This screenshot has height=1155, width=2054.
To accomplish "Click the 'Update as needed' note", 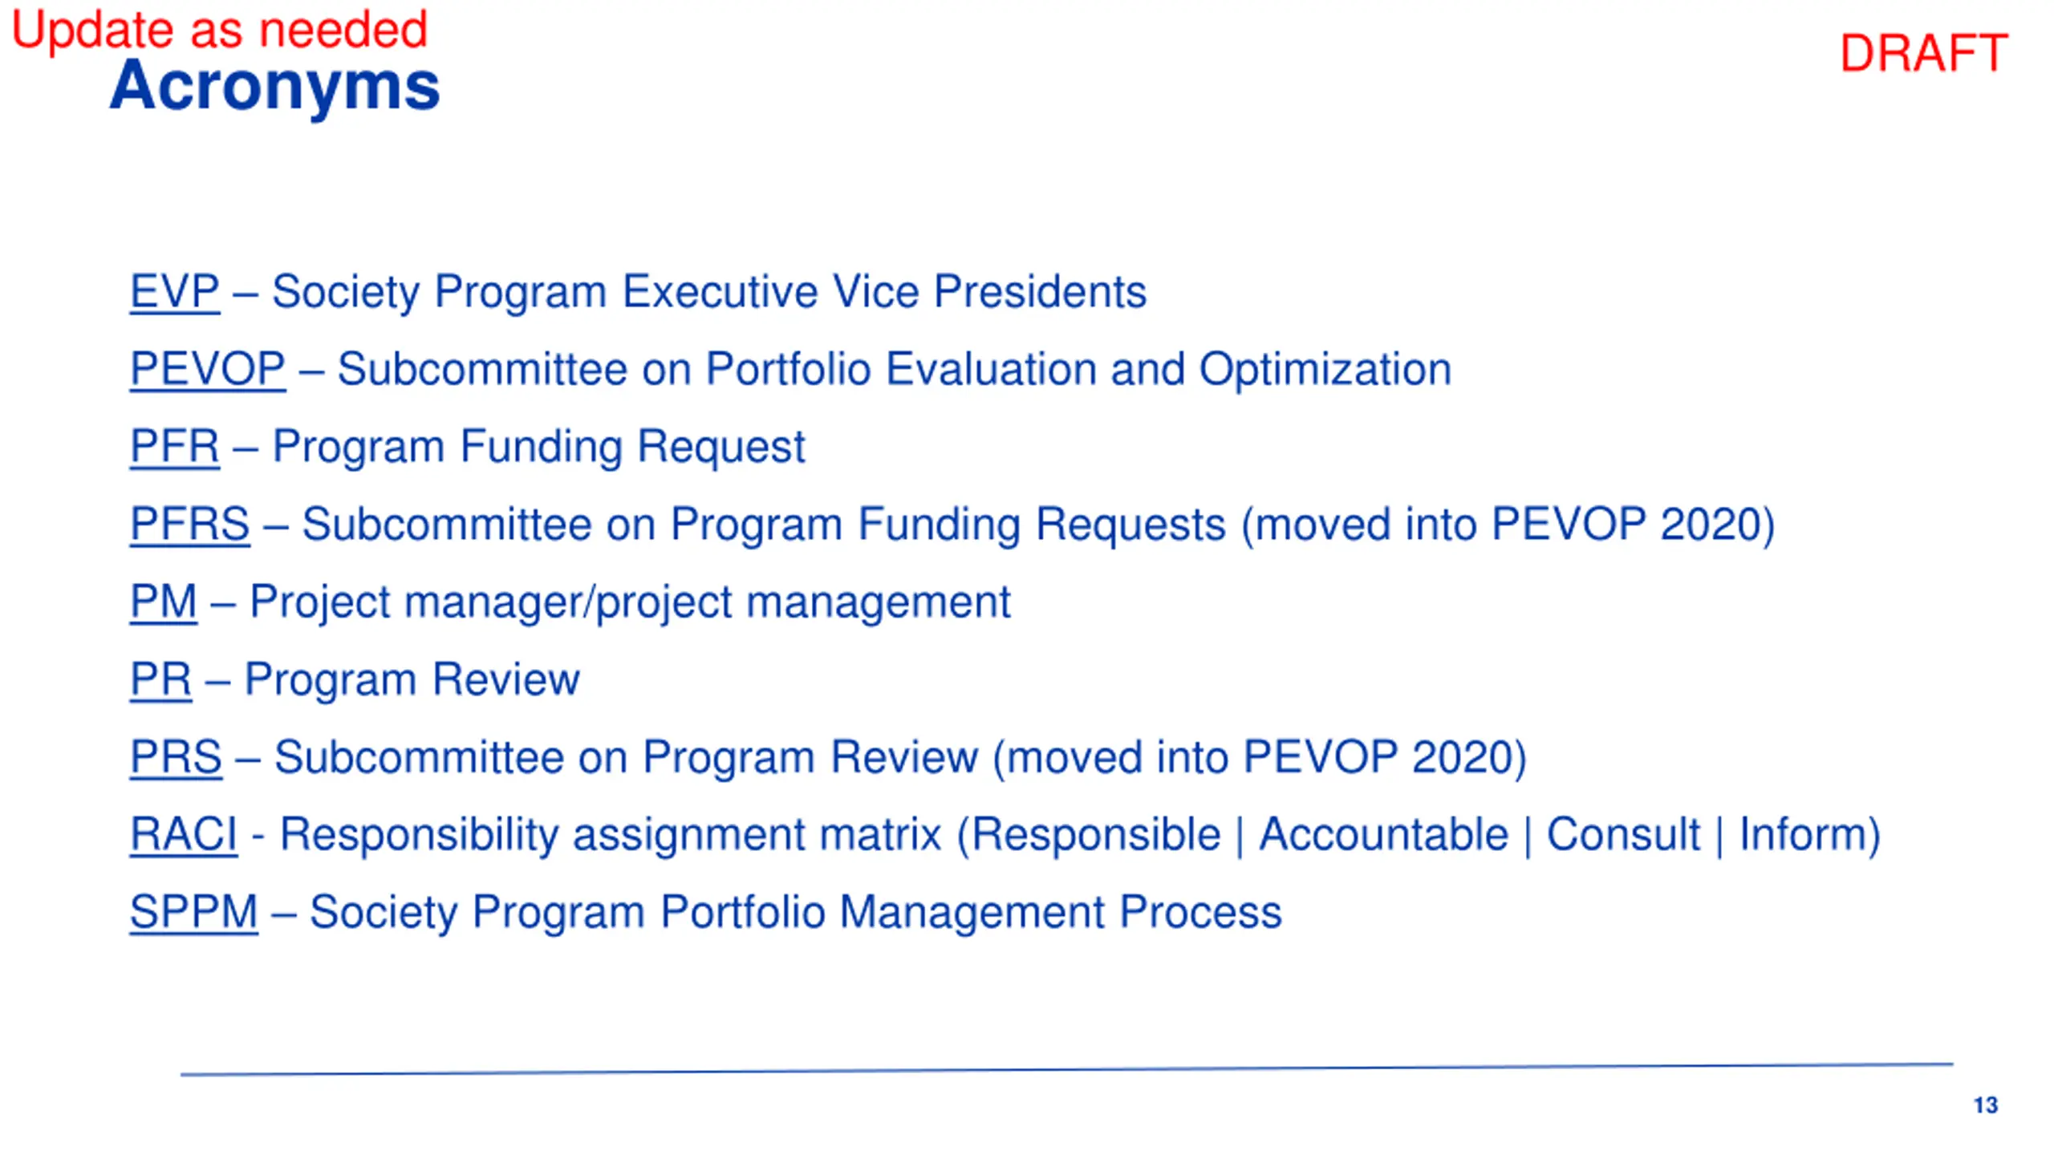I will (219, 30).
